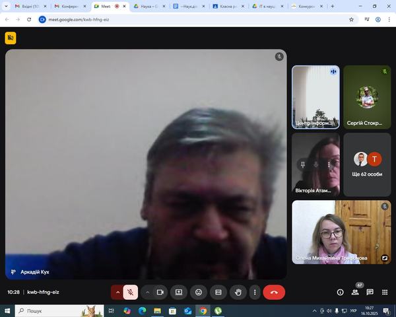The width and height of the screenshot is (396, 317).
Task: Open the emoji reactions button
Action: 198,292
